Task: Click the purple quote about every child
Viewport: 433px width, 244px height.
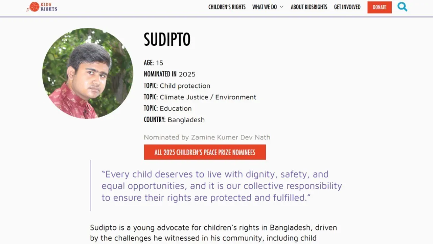Action: (x=222, y=186)
